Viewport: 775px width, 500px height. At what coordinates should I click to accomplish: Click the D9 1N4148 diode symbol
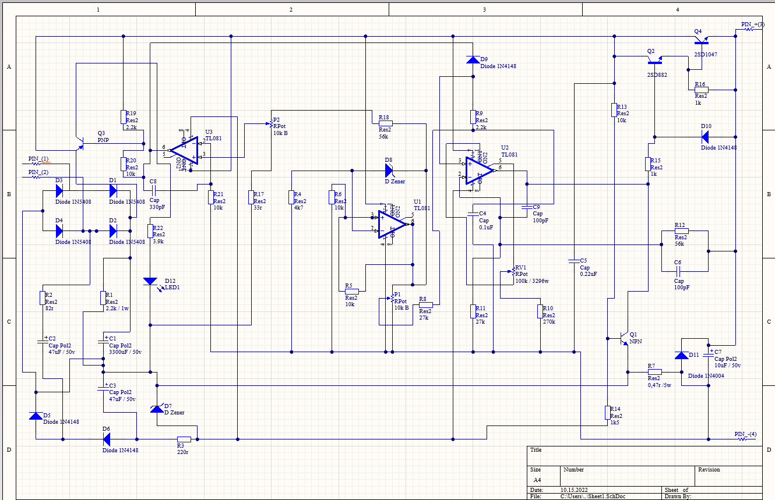coord(473,59)
